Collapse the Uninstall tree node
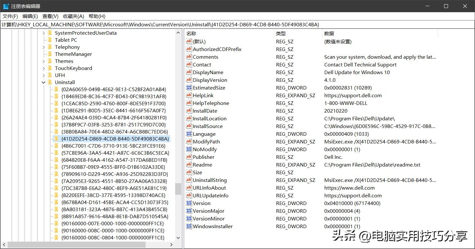 coord(44,82)
